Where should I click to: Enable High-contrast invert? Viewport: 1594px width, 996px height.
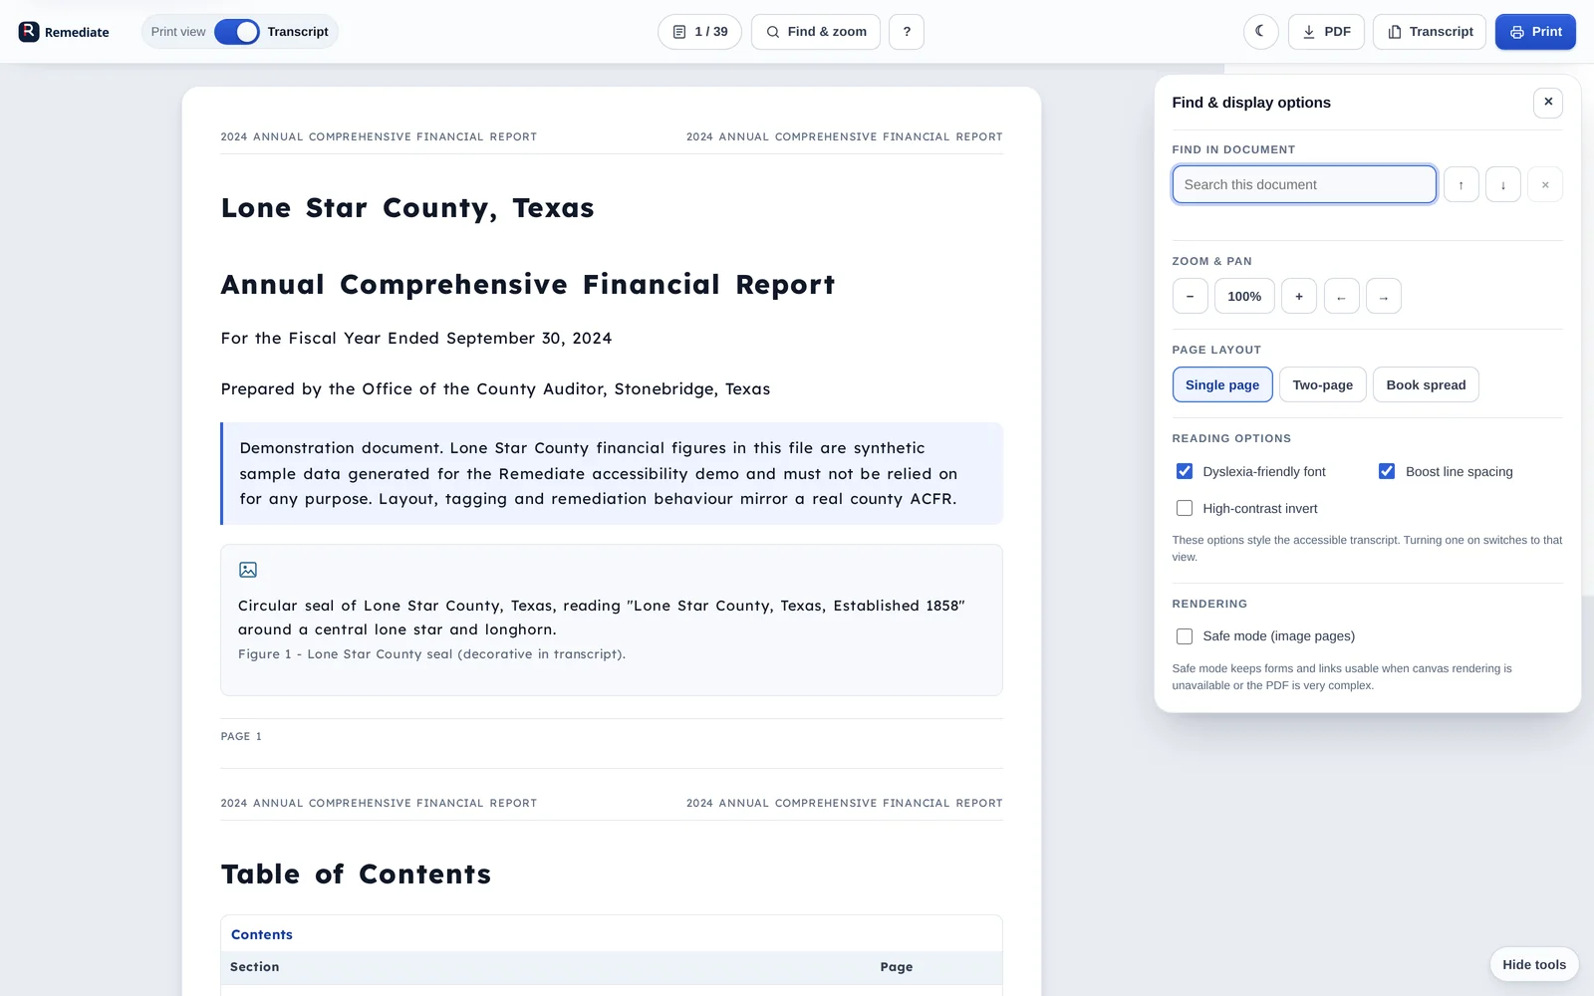1185,508
